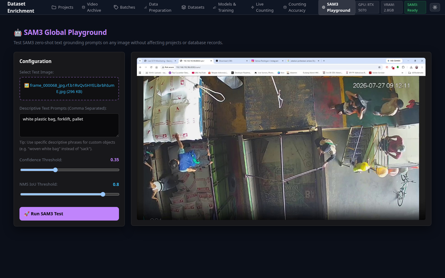
Task: Click the "SAM3 Global Playground" heading
Action: point(65,32)
